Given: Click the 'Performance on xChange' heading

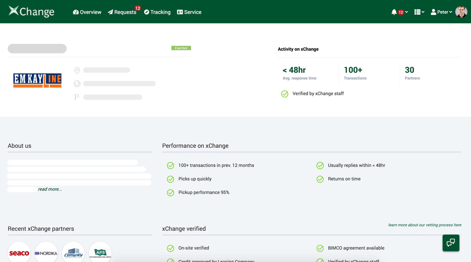Looking at the screenshot, I should click(x=195, y=146).
